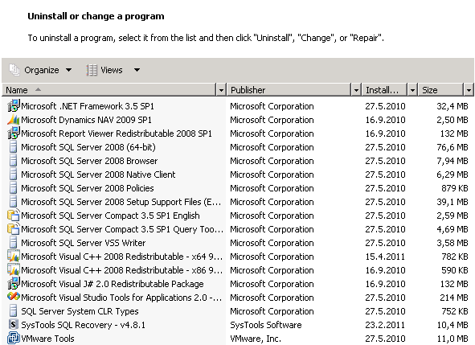Select Microsoft SQL Server Compact 3.5 SP1 English
475x345 pixels.
coord(111,216)
